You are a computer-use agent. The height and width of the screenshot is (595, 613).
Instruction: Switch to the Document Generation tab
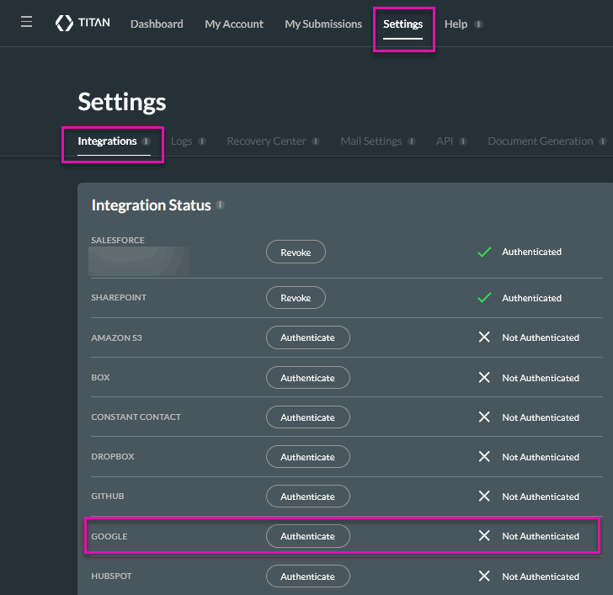point(541,141)
